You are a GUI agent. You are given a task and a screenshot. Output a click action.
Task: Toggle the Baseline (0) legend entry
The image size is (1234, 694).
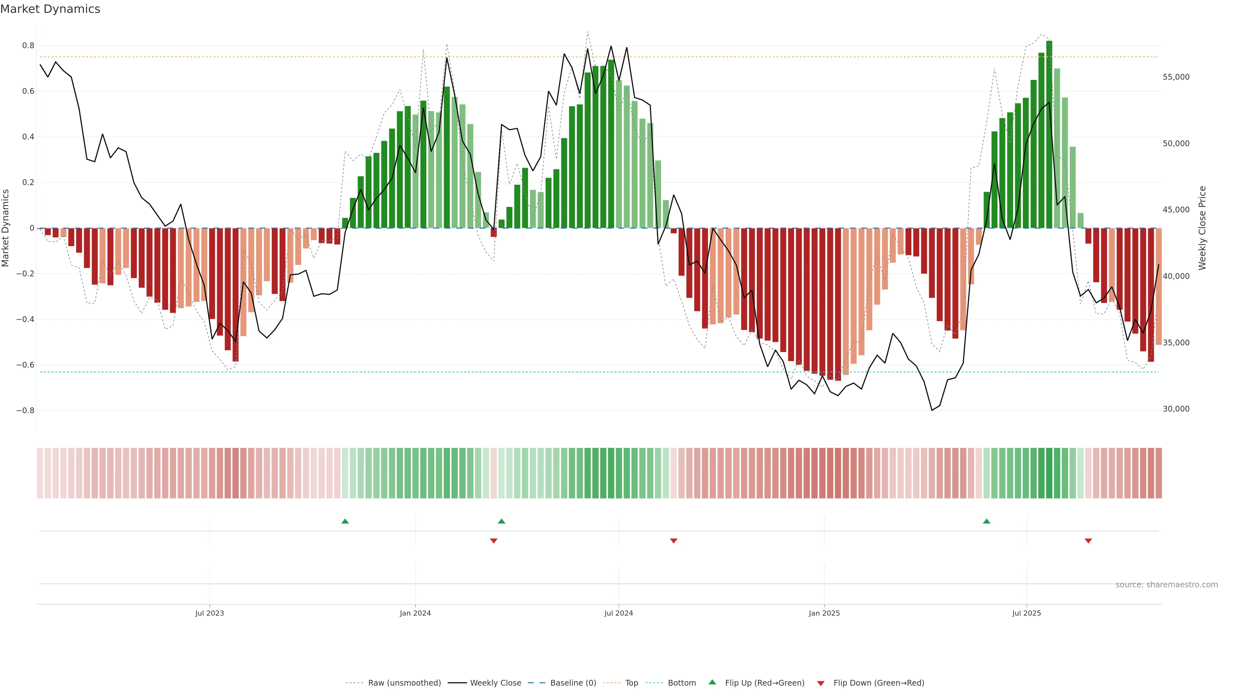[573, 683]
